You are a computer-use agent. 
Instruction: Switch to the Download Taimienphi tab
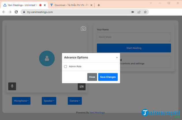pos(69,5)
